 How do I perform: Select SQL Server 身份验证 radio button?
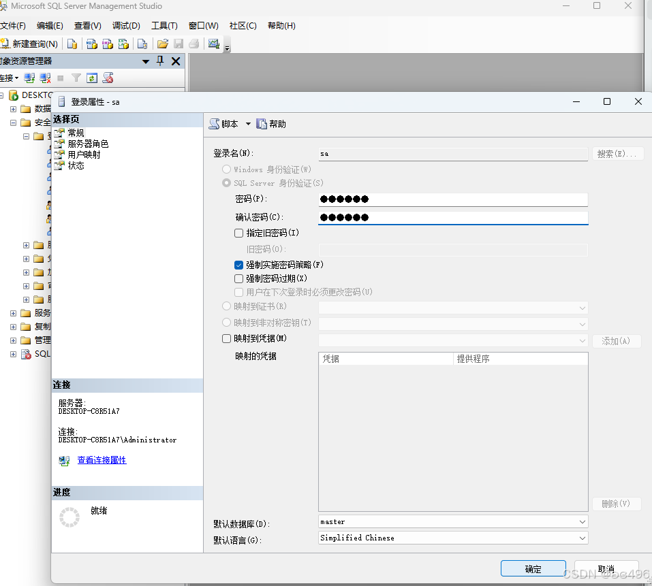226,182
